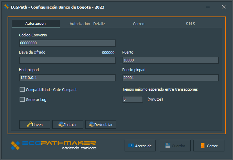Viewport: 233px width, 160px height.
Task: Click the transaction wait minutes field
Action: click(x=133, y=100)
